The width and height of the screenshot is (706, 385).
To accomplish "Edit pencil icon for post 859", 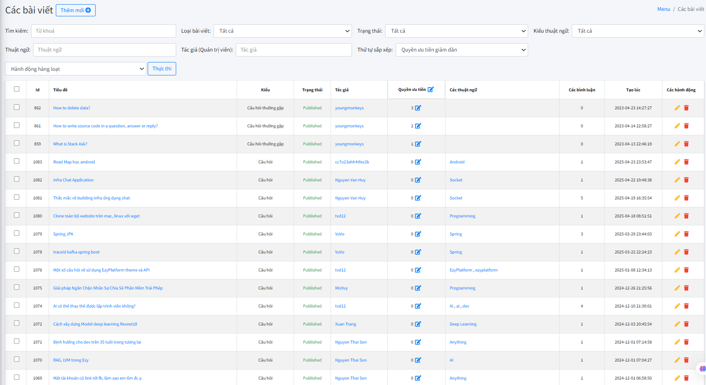I will pos(677,144).
